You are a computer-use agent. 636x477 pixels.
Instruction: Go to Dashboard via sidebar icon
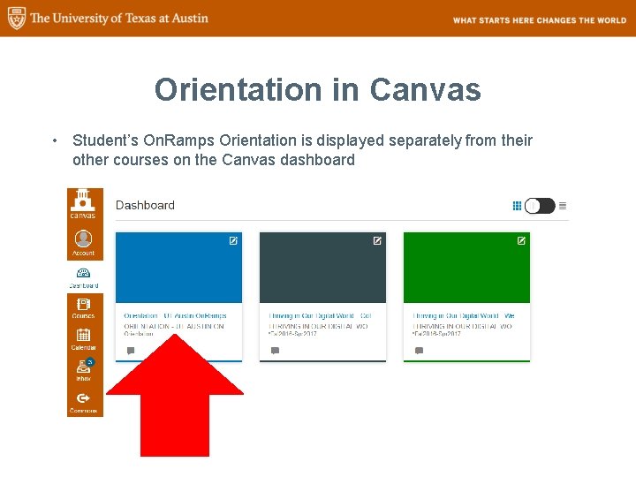coord(84,278)
